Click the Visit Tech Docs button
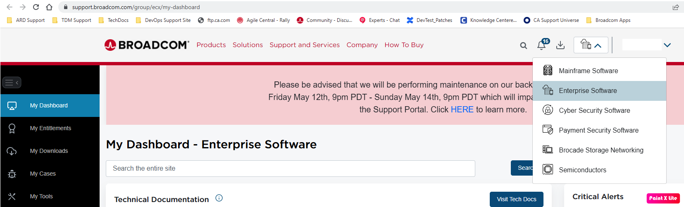The width and height of the screenshot is (684, 207). [517, 199]
